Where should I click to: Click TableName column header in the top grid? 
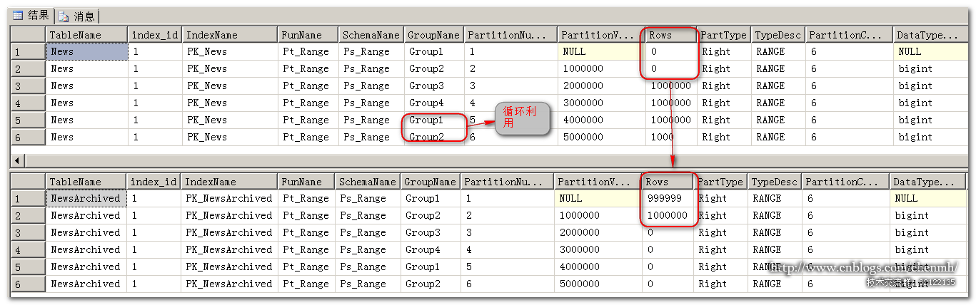[x=86, y=35]
